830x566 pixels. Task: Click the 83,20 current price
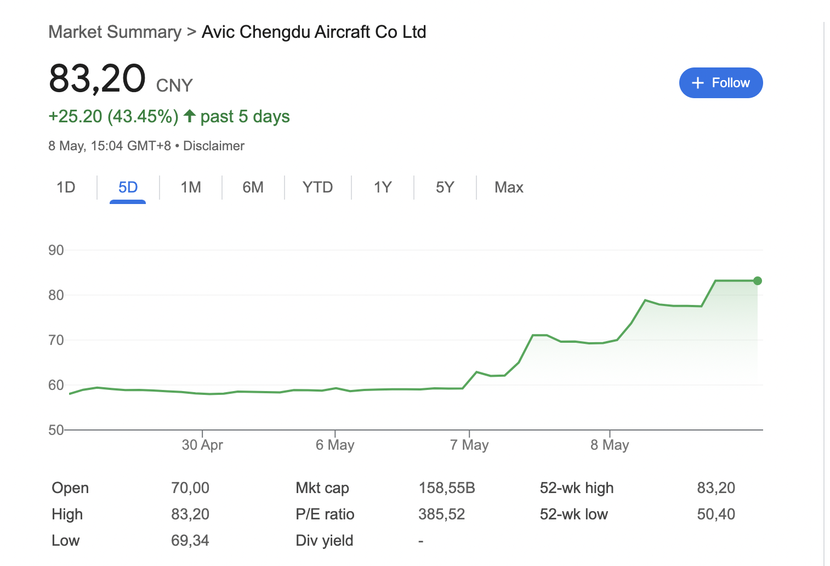pyautogui.click(x=97, y=78)
